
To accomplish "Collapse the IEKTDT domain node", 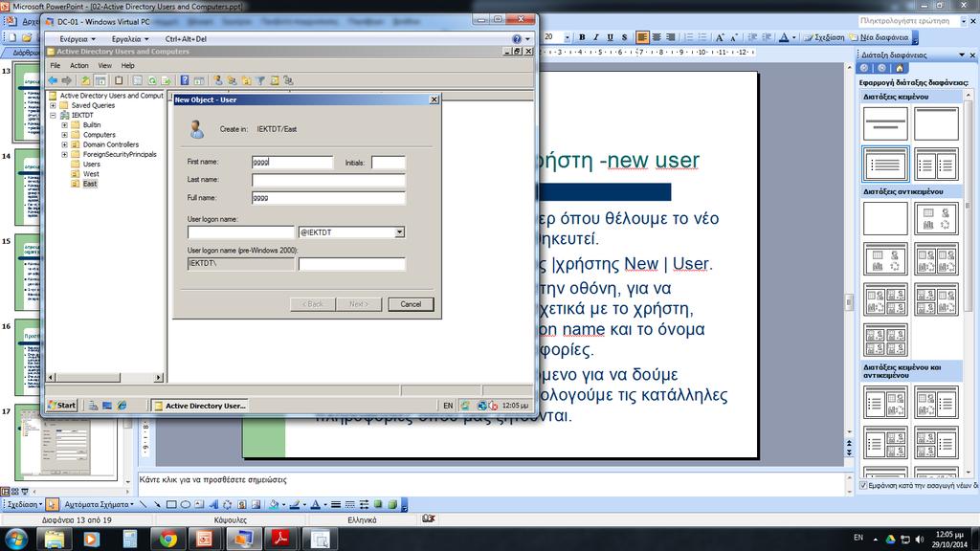I will click(54, 116).
